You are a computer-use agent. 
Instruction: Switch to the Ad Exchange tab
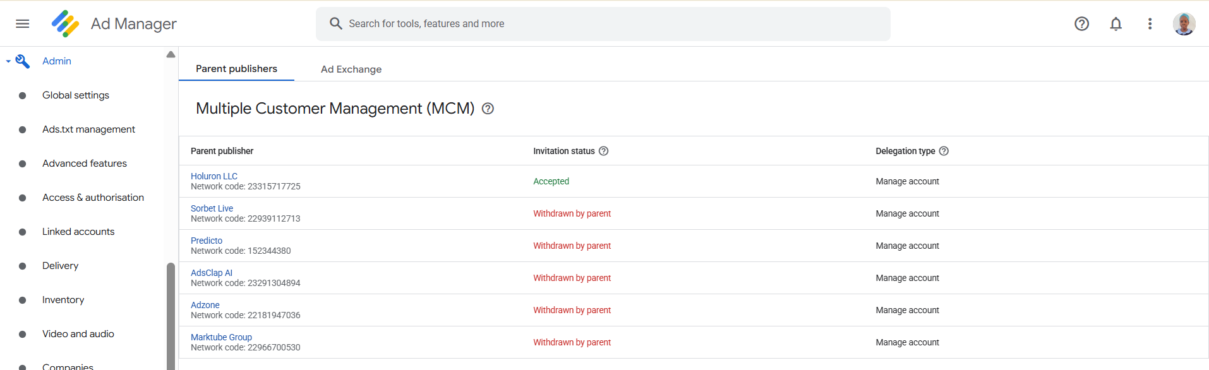coord(351,69)
